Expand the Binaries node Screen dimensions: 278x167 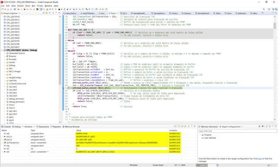(5, 56)
